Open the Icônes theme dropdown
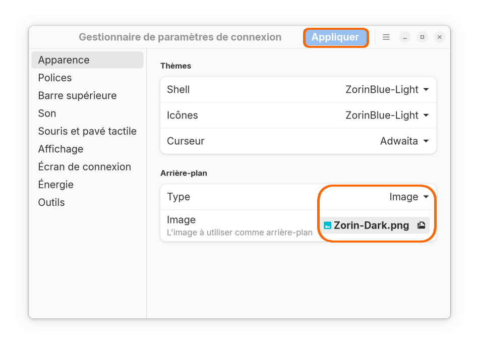 click(x=387, y=115)
